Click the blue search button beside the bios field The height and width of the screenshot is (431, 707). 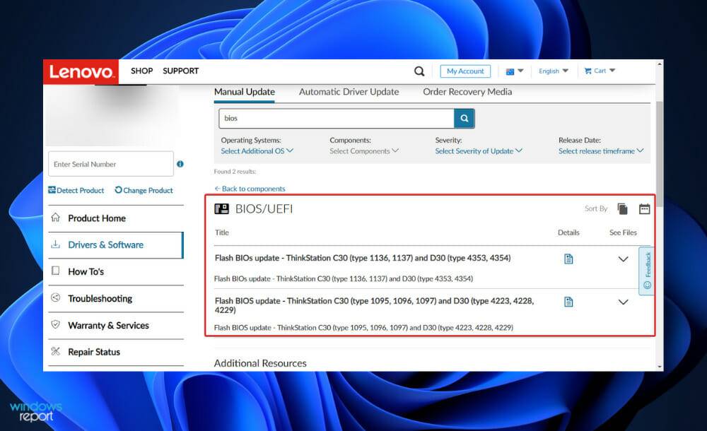tap(464, 117)
